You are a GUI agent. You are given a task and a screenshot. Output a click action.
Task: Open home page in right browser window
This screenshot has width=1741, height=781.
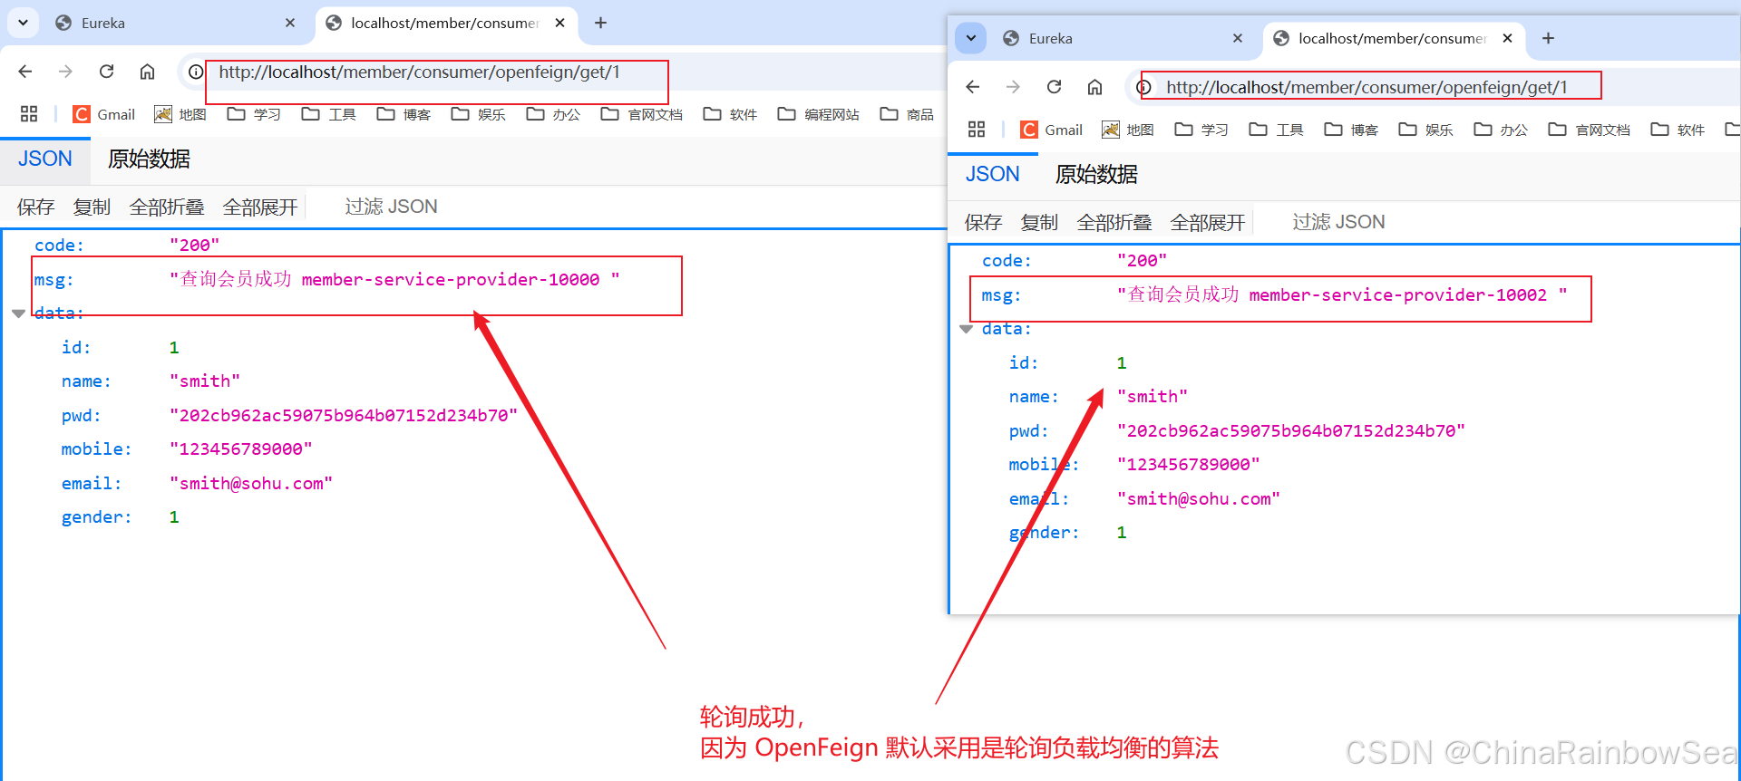[x=1094, y=87]
